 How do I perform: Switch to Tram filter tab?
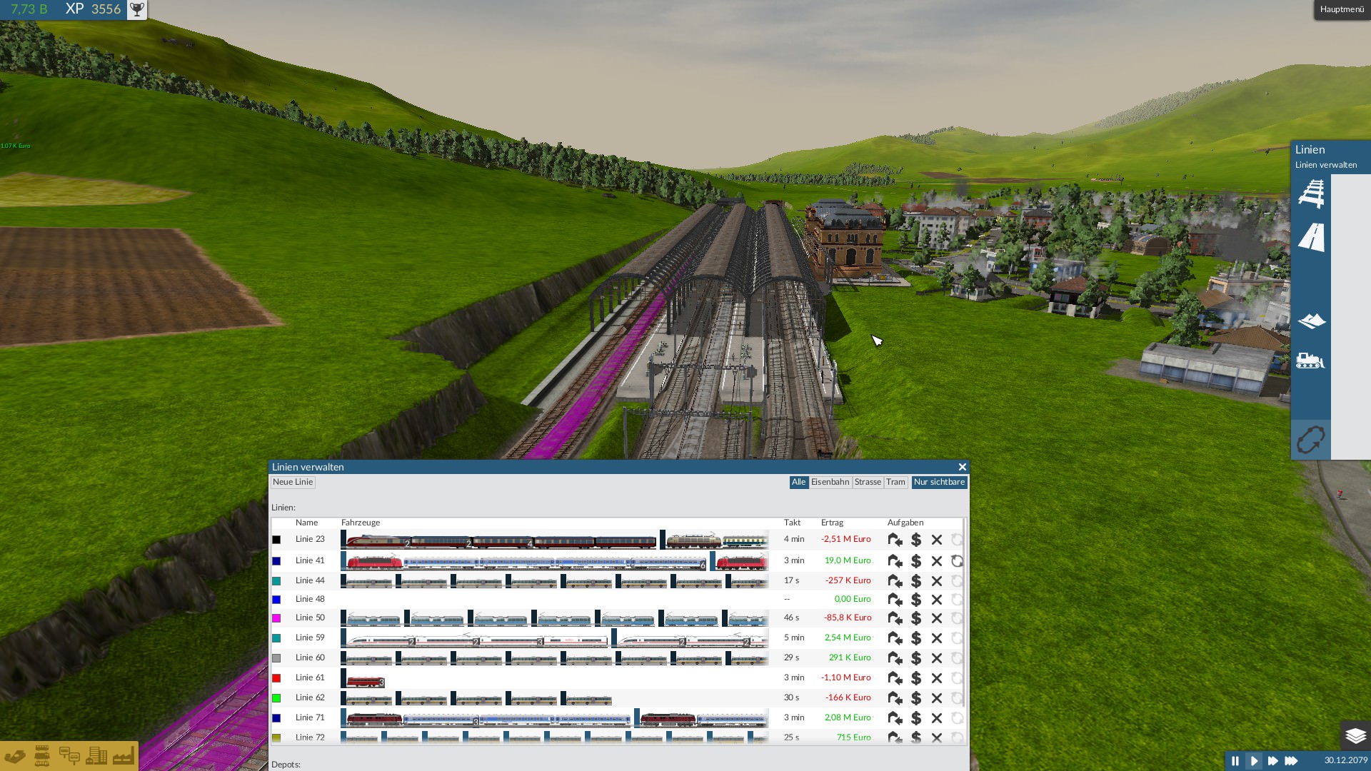click(x=895, y=483)
